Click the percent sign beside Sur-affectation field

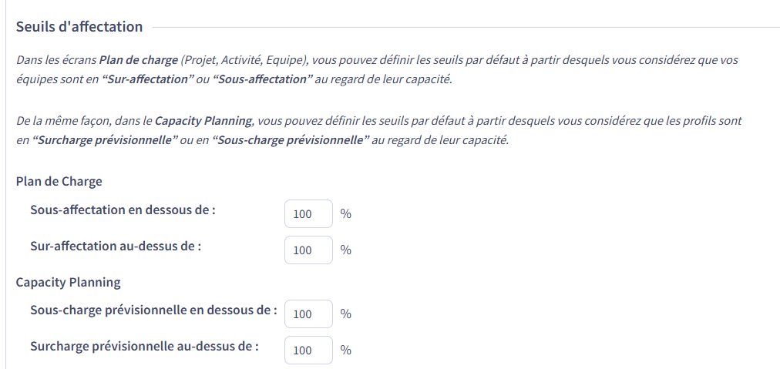pos(346,250)
